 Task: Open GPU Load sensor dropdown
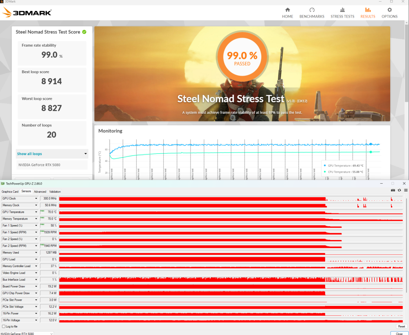pyautogui.click(x=36, y=259)
